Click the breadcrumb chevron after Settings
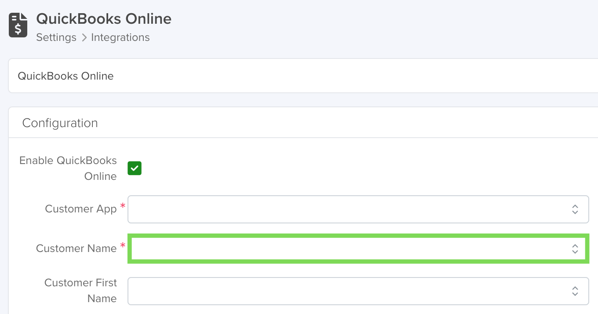598x314 pixels. (x=84, y=38)
